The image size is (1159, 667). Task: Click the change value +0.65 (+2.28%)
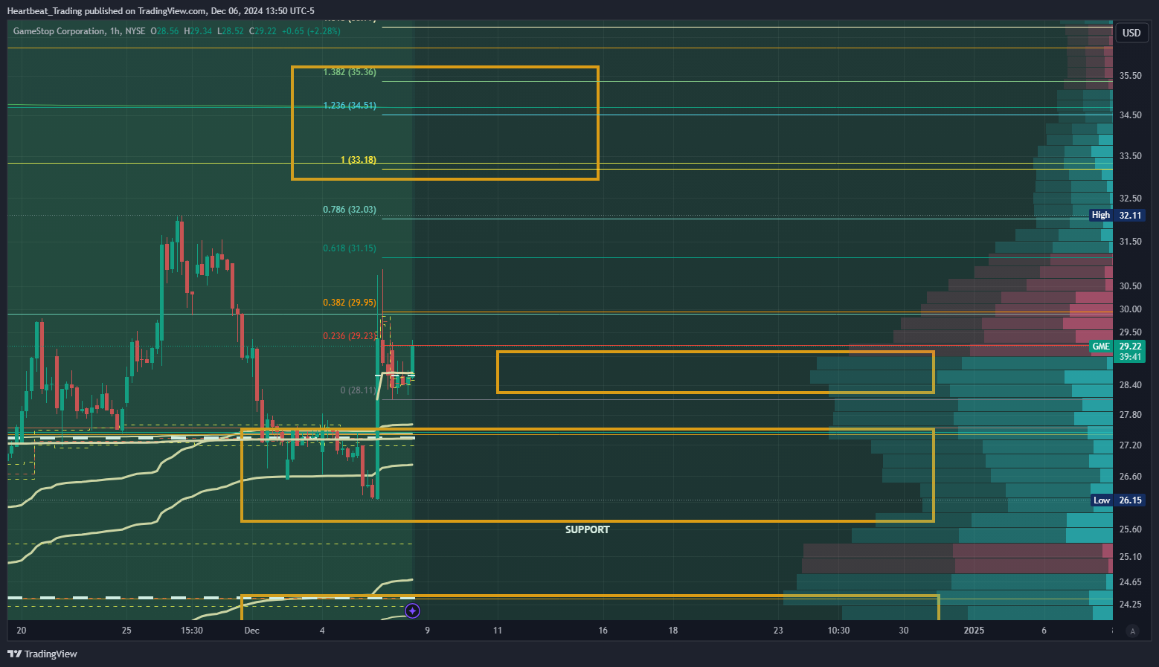click(312, 31)
